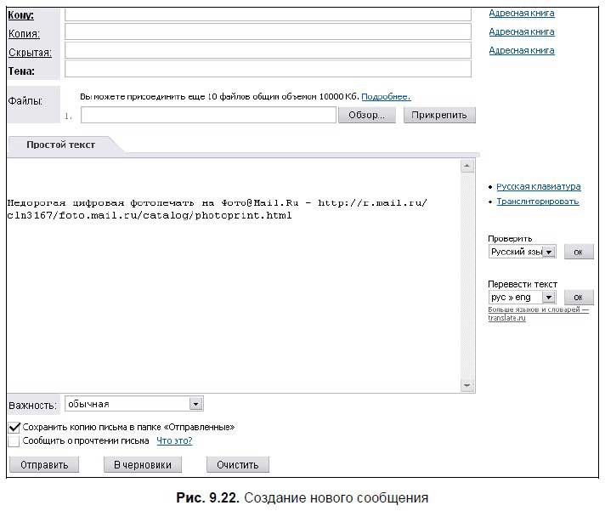Open the Русский язык spellcheck dropdown
Image resolution: width=605 pixels, height=511 pixels.
click(x=522, y=252)
